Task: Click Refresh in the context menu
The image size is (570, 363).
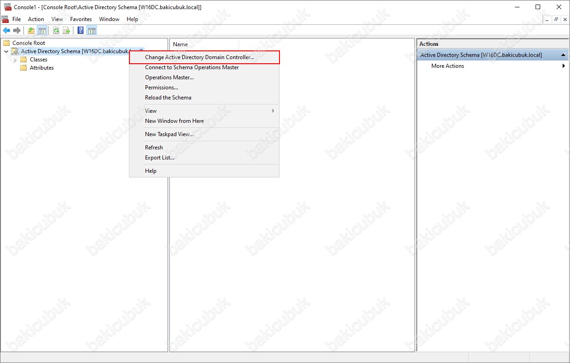Action: (204, 148)
